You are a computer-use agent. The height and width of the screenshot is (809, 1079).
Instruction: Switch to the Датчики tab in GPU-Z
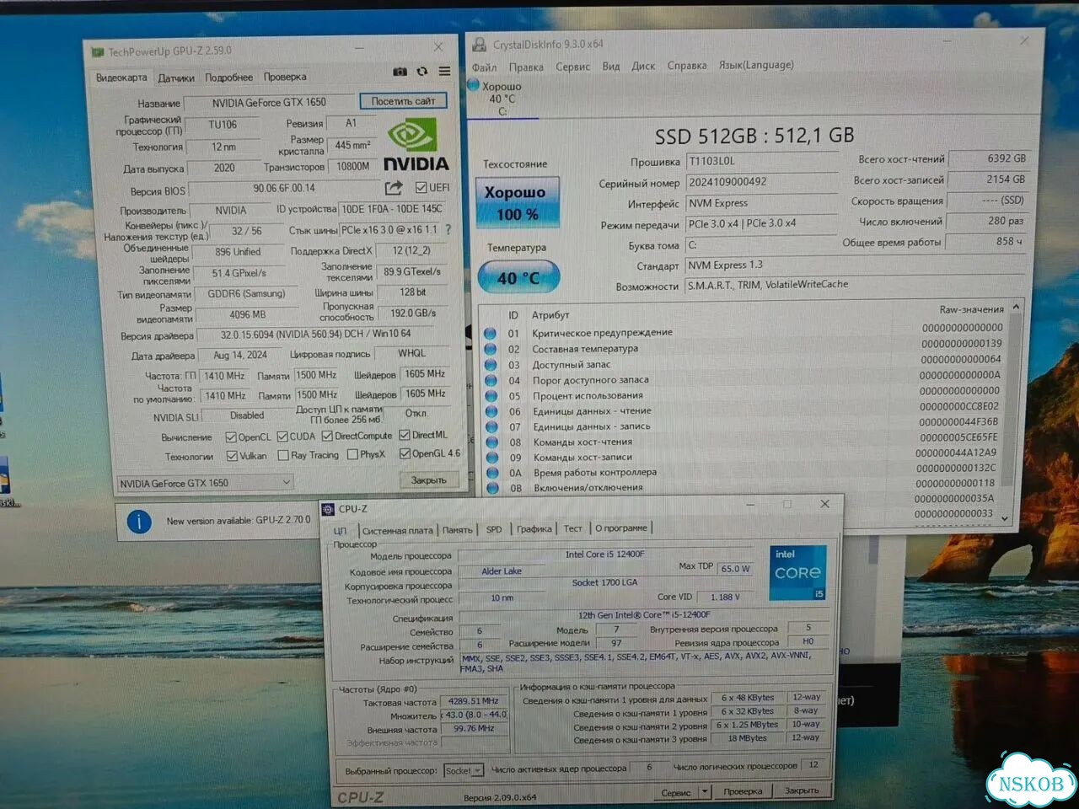point(176,78)
